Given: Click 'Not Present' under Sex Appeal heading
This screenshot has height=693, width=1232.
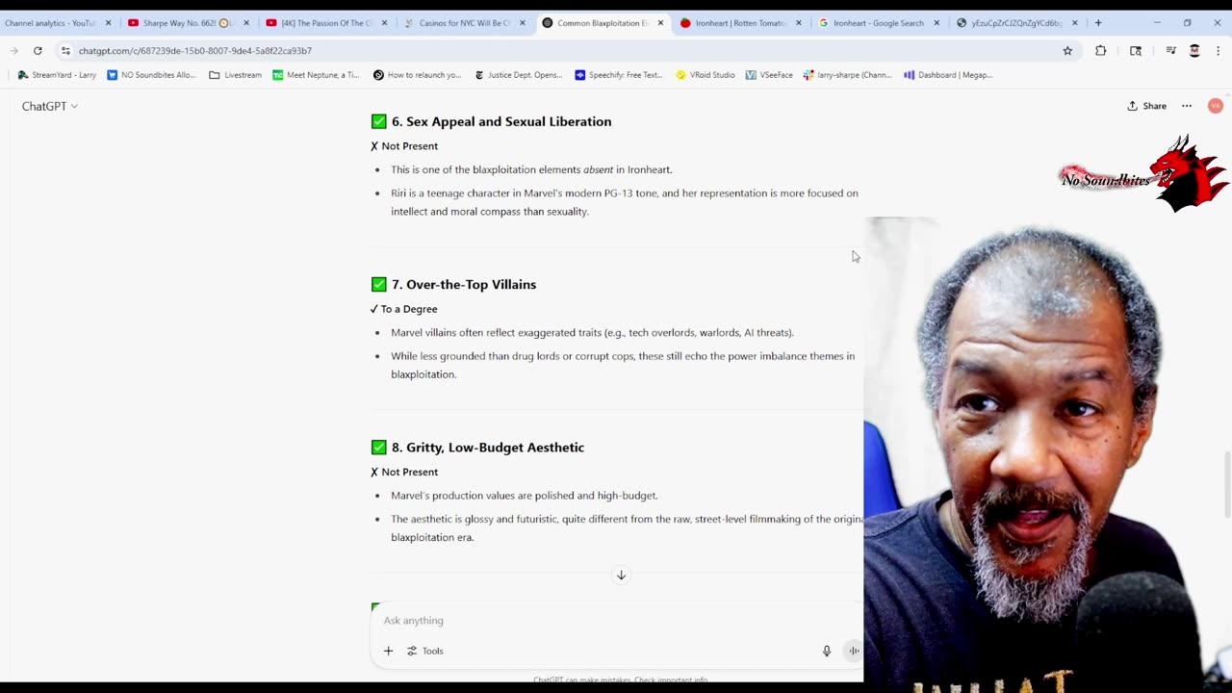Looking at the screenshot, I should pos(409,146).
